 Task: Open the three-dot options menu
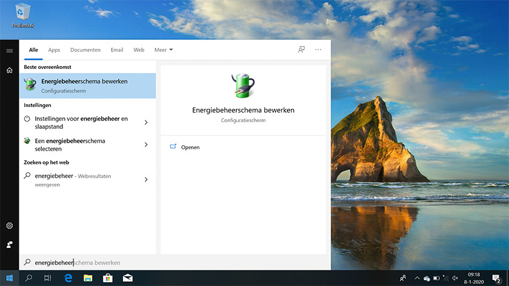tap(318, 50)
